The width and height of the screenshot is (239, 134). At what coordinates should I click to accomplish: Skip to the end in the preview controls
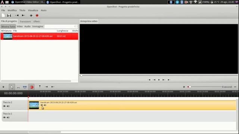[169, 80]
